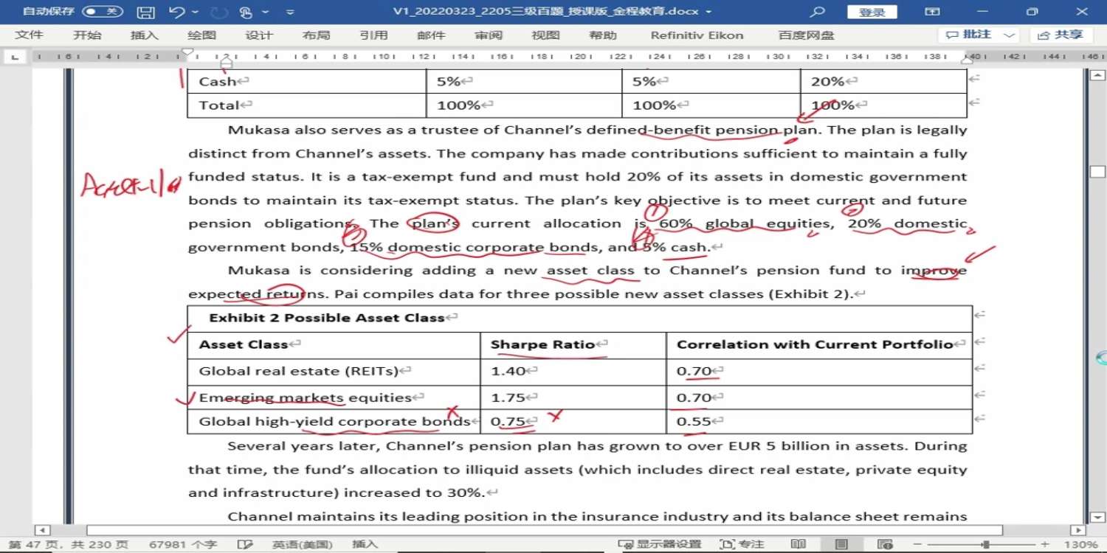Switch to Read Mode view
This screenshot has width=1107, height=553.
coord(798,544)
